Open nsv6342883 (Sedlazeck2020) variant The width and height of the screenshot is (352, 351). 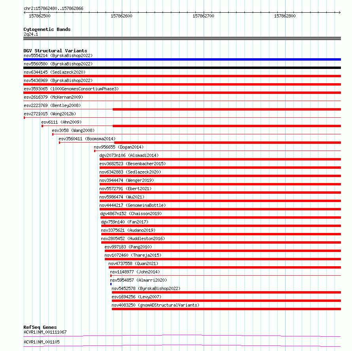pyautogui.click(x=130, y=172)
